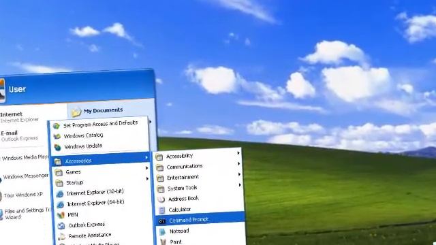Click the Internet Explorer (64-bit) icon
The height and width of the screenshot is (245, 436).
(61, 205)
